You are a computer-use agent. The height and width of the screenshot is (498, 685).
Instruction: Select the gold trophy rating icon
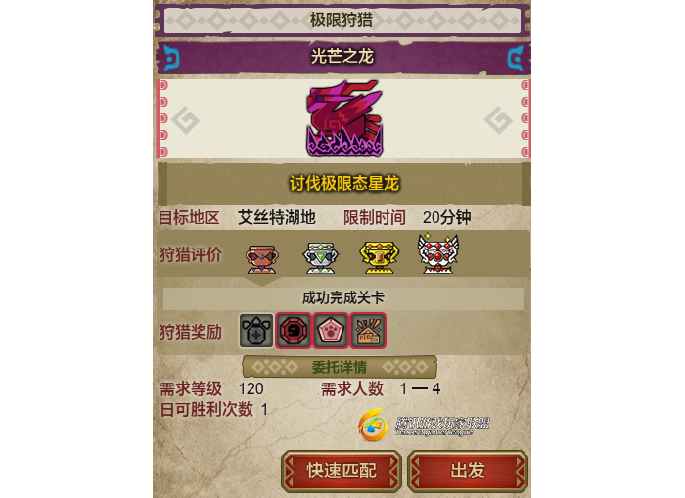click(380, 257)
